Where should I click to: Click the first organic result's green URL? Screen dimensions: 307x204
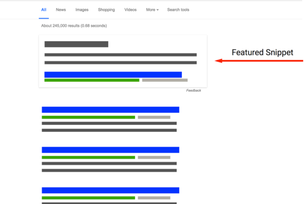click(x=88, y=117)
